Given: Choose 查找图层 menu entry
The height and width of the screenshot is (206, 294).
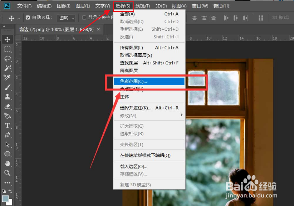Looking at the screenshot, I should point(149,63).
